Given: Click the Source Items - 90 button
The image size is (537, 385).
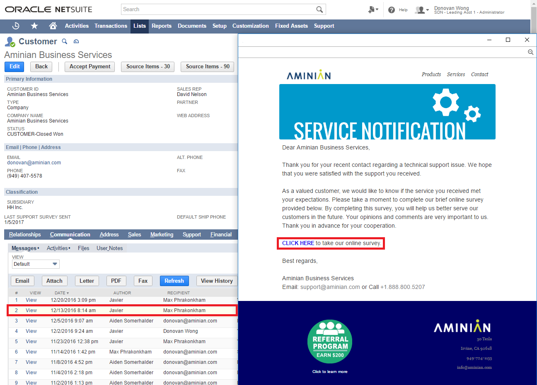Looking at the screenshot, I should tap(208, 67).
